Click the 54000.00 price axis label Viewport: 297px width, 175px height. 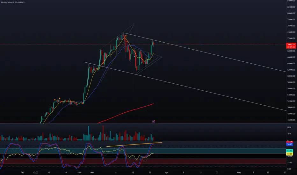pos(291,95)
